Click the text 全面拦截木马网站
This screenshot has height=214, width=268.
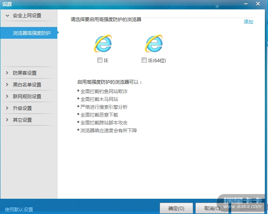99,99
